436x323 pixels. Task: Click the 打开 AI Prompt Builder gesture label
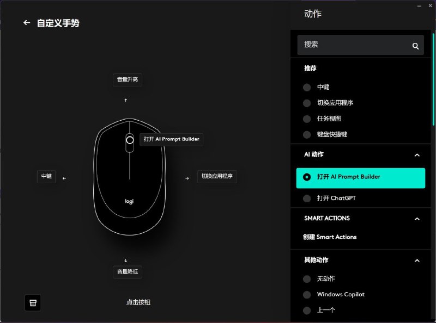tap(171, 139)
